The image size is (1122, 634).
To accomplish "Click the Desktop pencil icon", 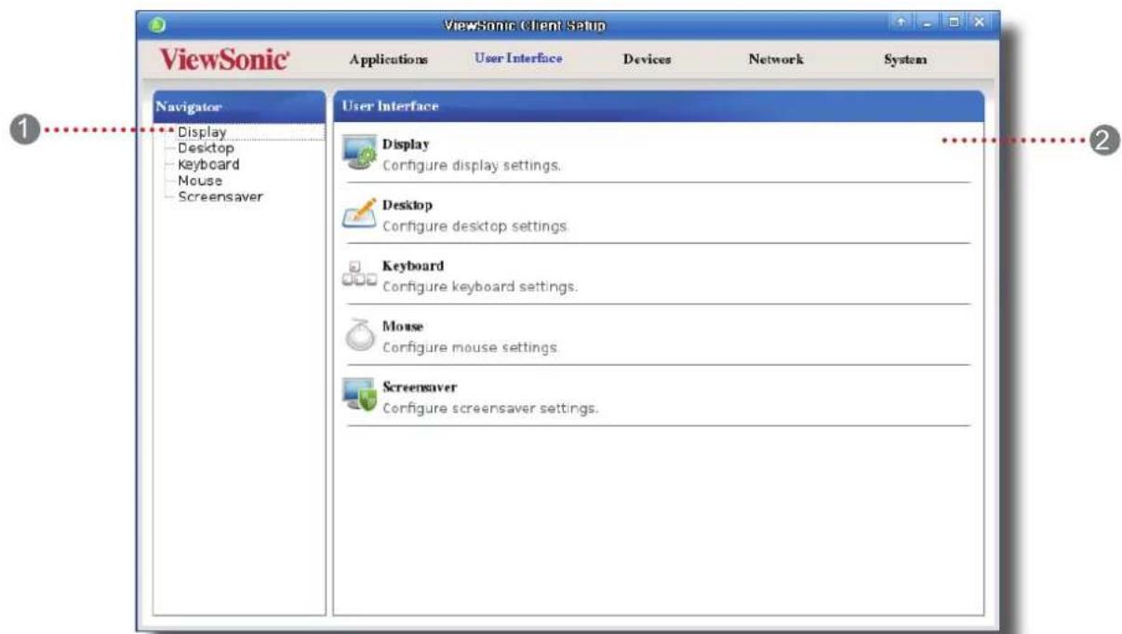I will [360, 214].
